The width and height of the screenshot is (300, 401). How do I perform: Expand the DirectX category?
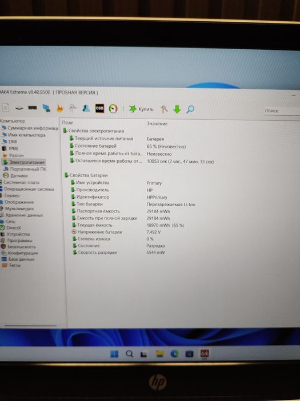coord(10,227)
